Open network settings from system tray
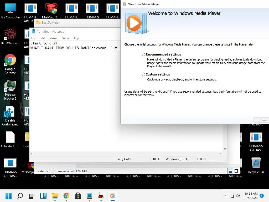 pos(232,196)
